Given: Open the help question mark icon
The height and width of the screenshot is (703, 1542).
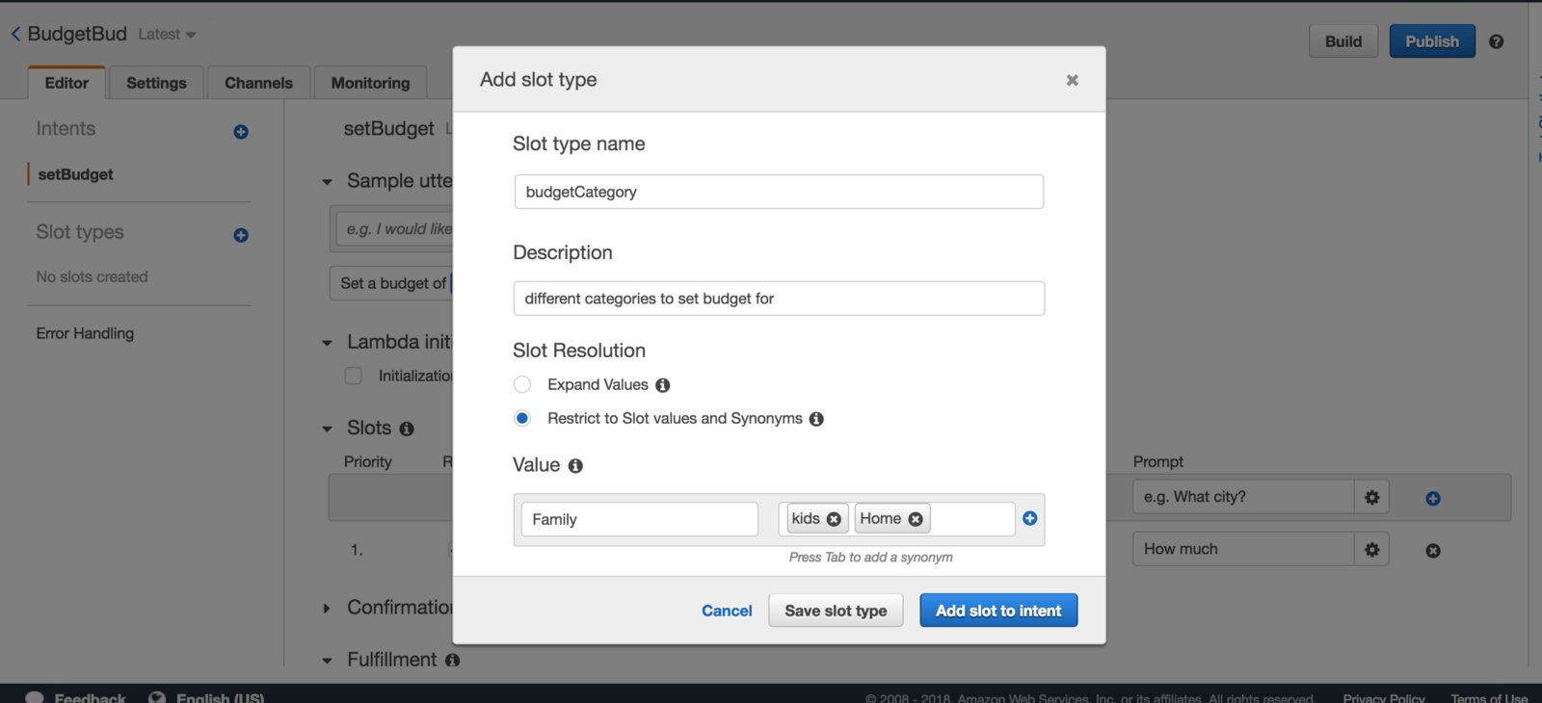Looking at the screenshot, I should pos(1496,41).
